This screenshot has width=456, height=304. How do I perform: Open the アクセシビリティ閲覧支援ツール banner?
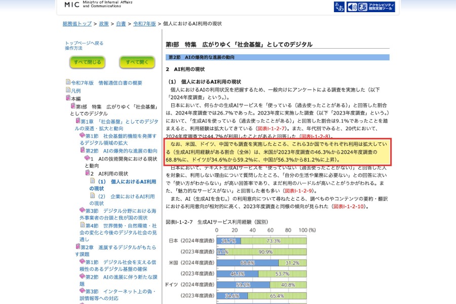(x=371, y=7)
